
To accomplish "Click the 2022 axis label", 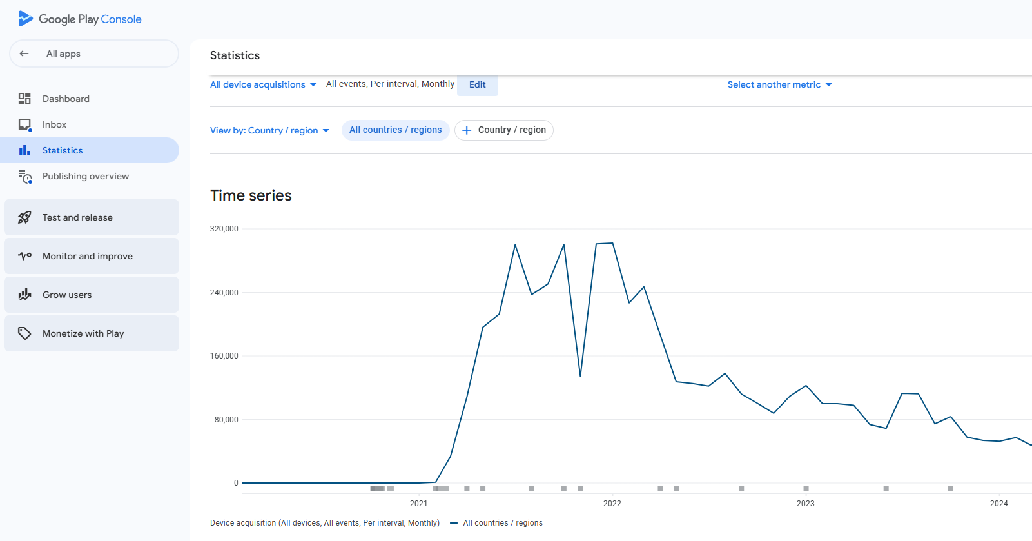I will 612,504.
